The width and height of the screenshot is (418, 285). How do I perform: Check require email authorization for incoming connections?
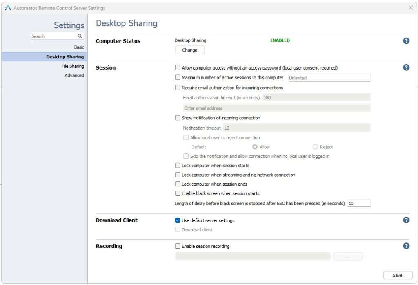(178, 87)
